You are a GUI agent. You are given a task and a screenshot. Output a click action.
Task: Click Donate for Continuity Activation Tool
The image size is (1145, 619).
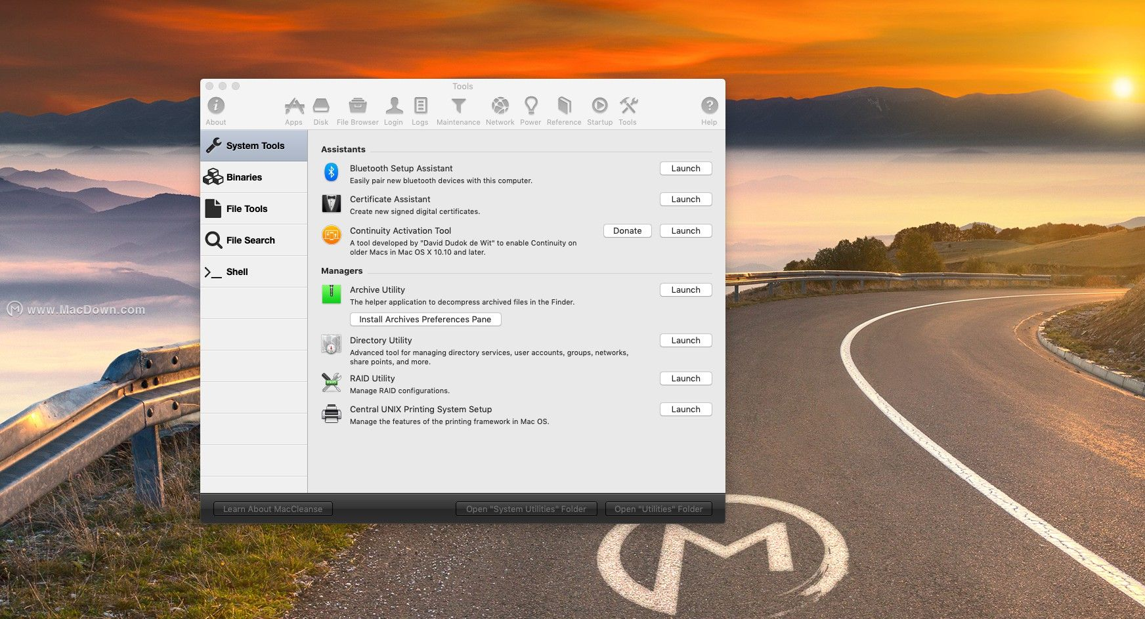pos(628,231)
